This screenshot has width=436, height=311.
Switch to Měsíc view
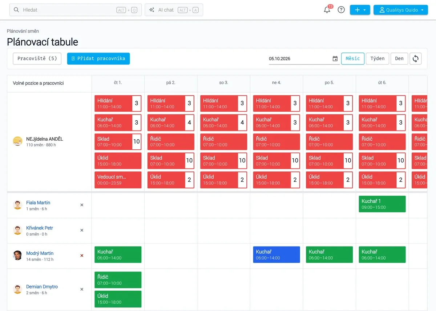[x=353, y=58]
